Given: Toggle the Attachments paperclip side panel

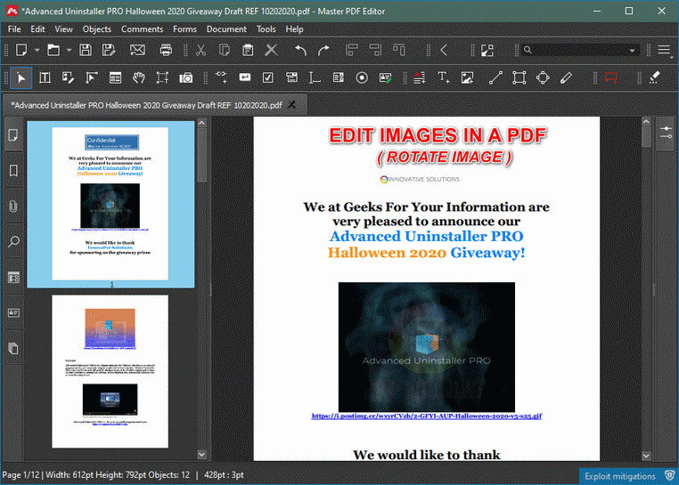Looking at the screenshot, I should (x=13, y=206).
